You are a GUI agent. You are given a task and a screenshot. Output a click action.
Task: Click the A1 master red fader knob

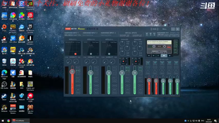(149, 80)
